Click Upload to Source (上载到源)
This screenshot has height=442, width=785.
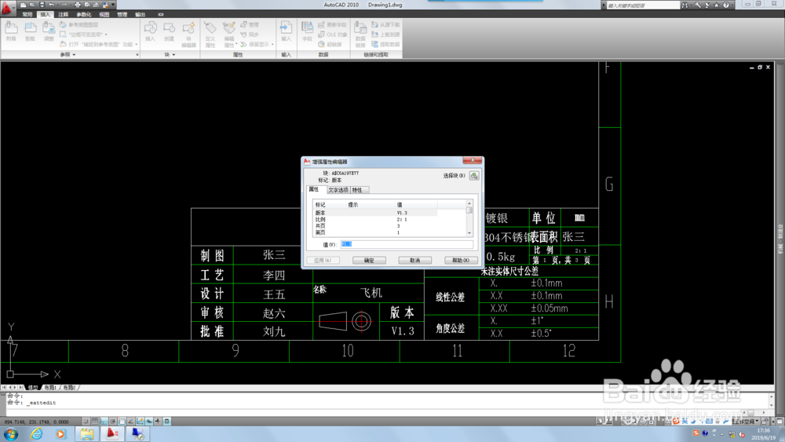(385, 35)
